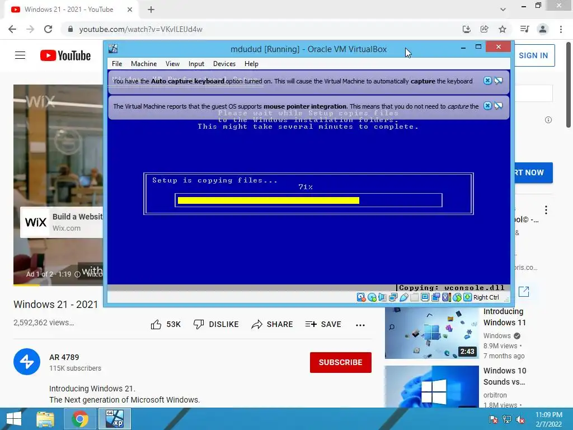The width and height of the screenshot is (573, 430).
Task: Open Chrome three-dot menu
Action: 561,29
